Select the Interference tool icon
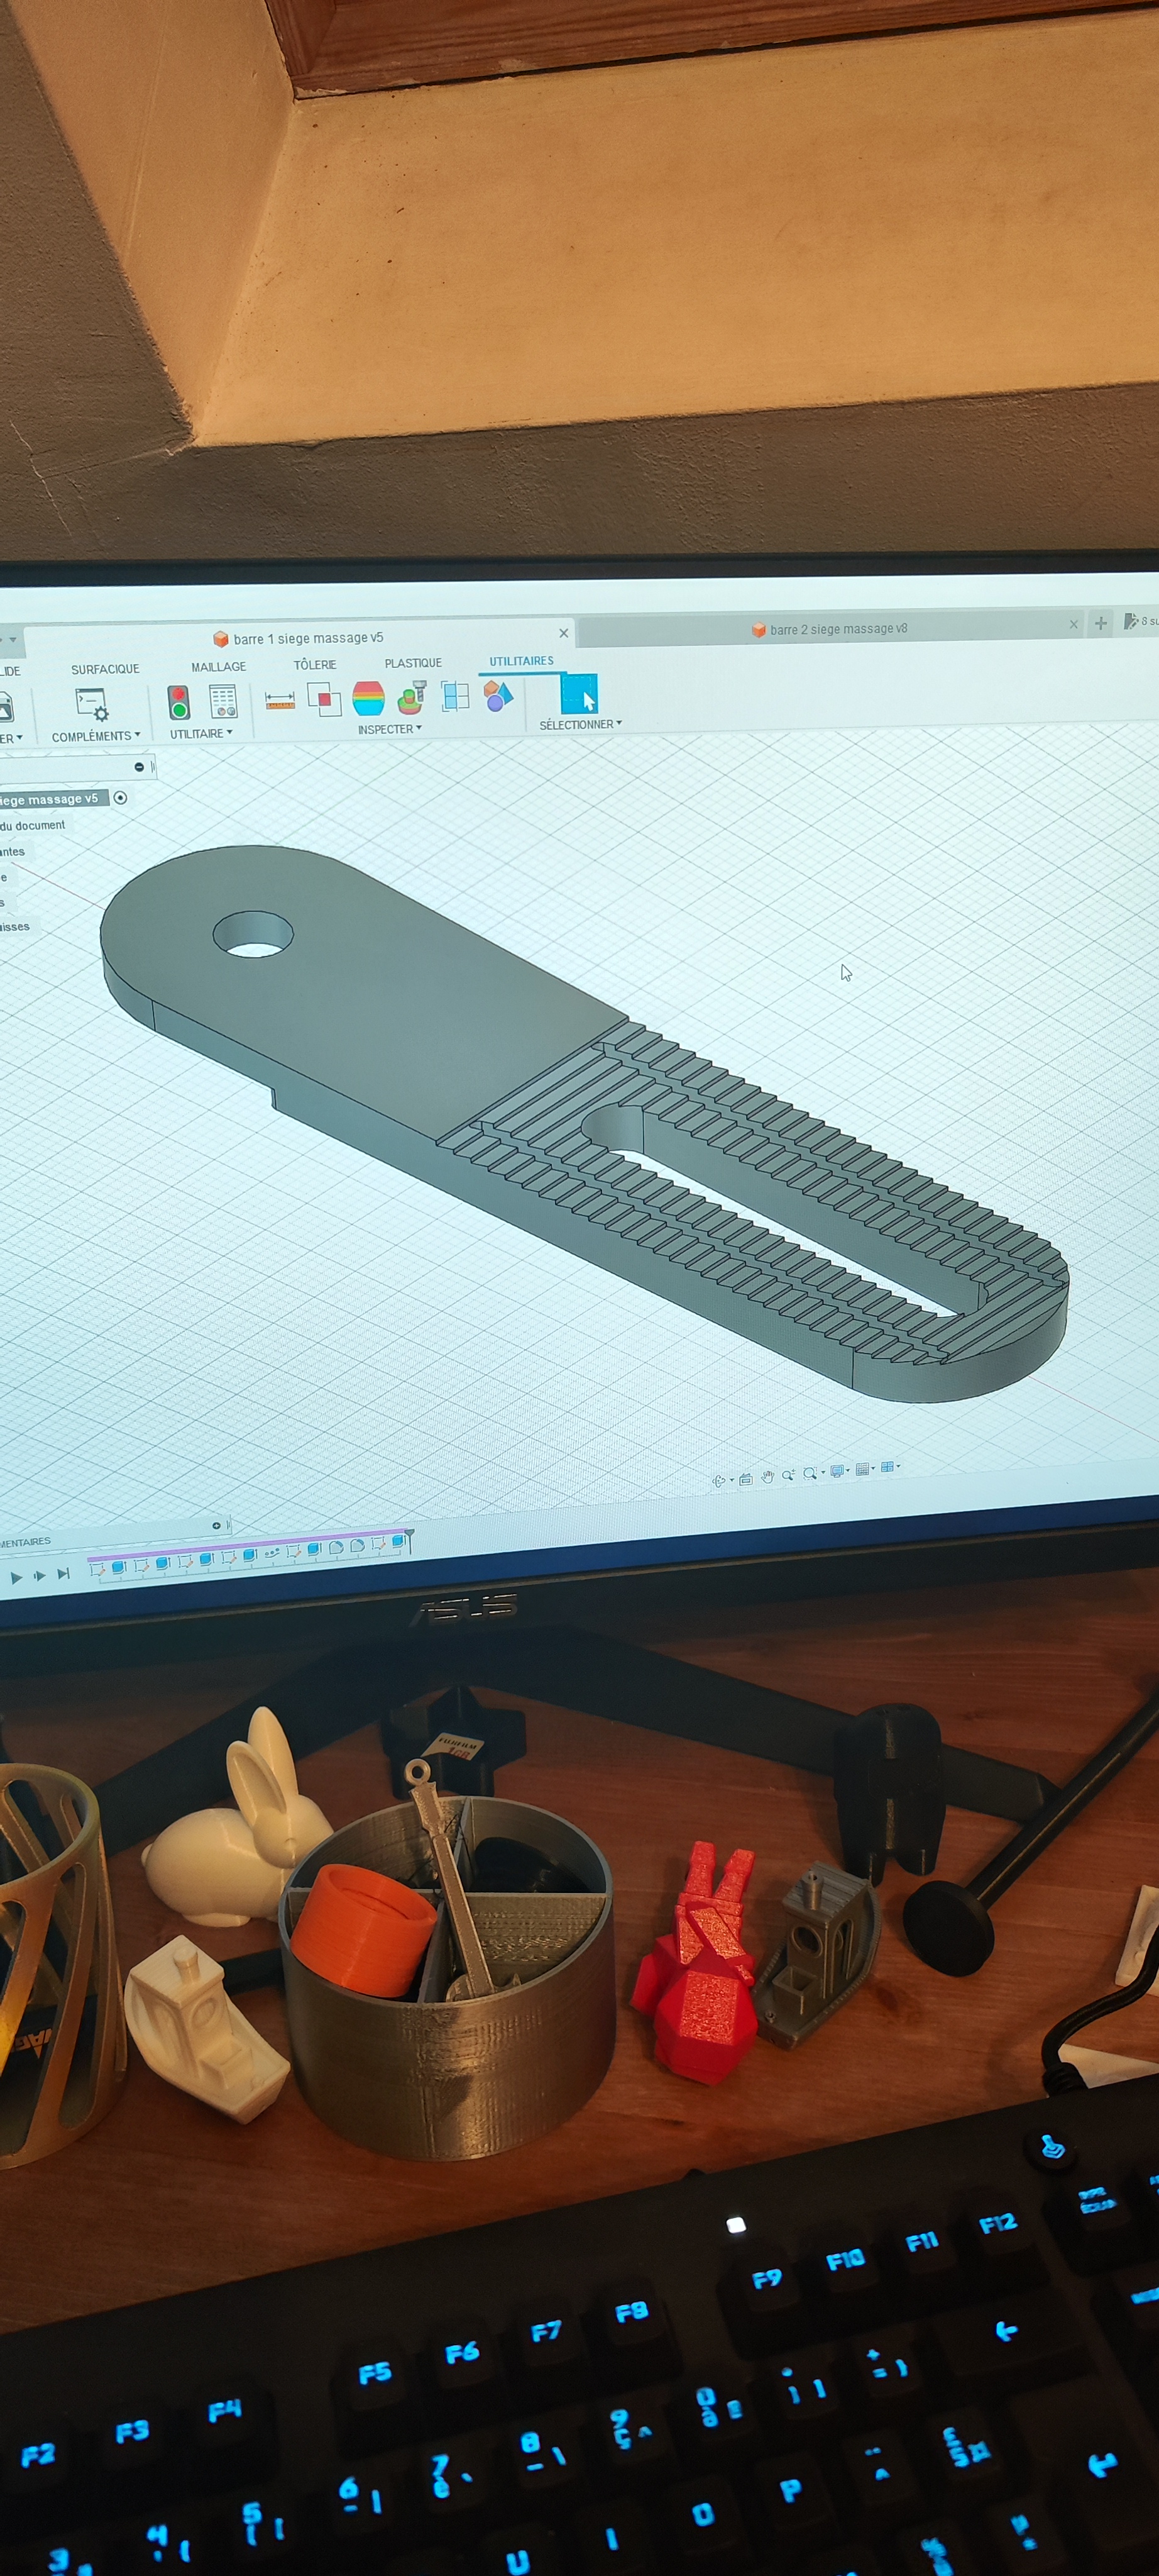This screenshot has width=1159, height=2576. [x=324, y=699]
